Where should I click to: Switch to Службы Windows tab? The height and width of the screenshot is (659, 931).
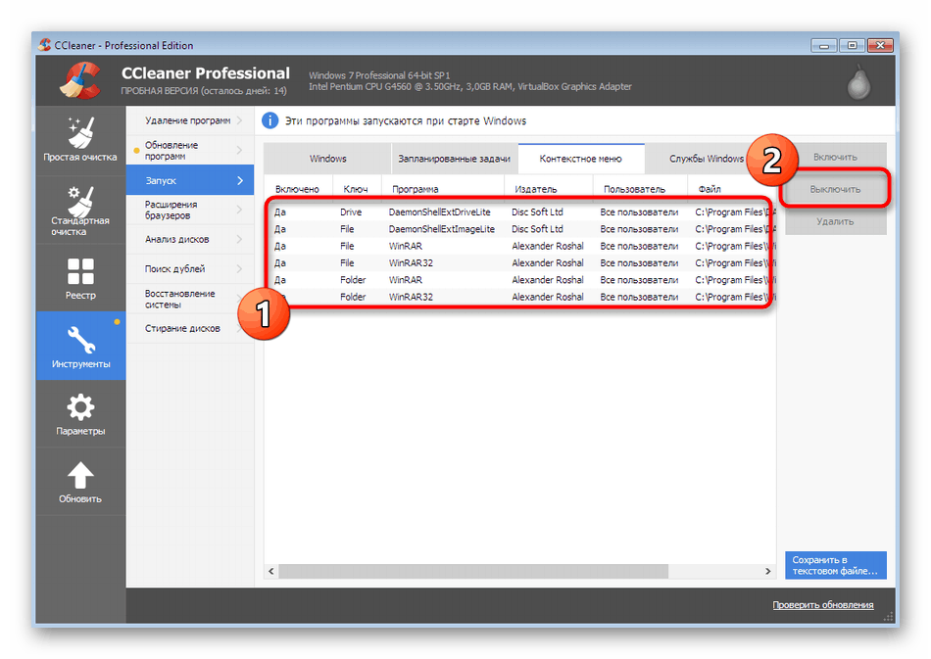pyautogui.click(x=706, y=159)
